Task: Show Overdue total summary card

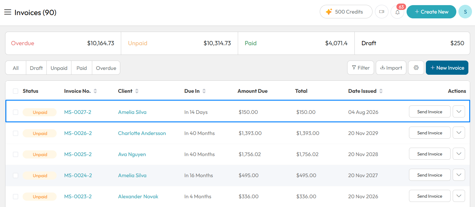Action: click(63, 43)
